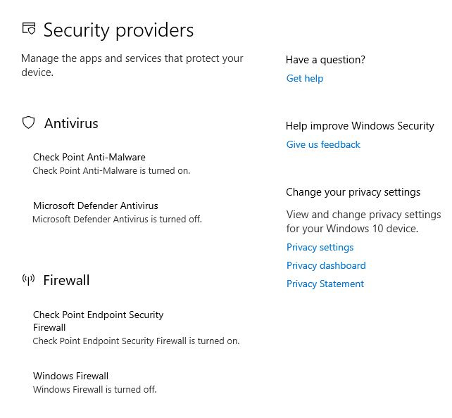Click the Antivirus shield icon
Viewport: 452px width, 418px height.
[28, 123]
